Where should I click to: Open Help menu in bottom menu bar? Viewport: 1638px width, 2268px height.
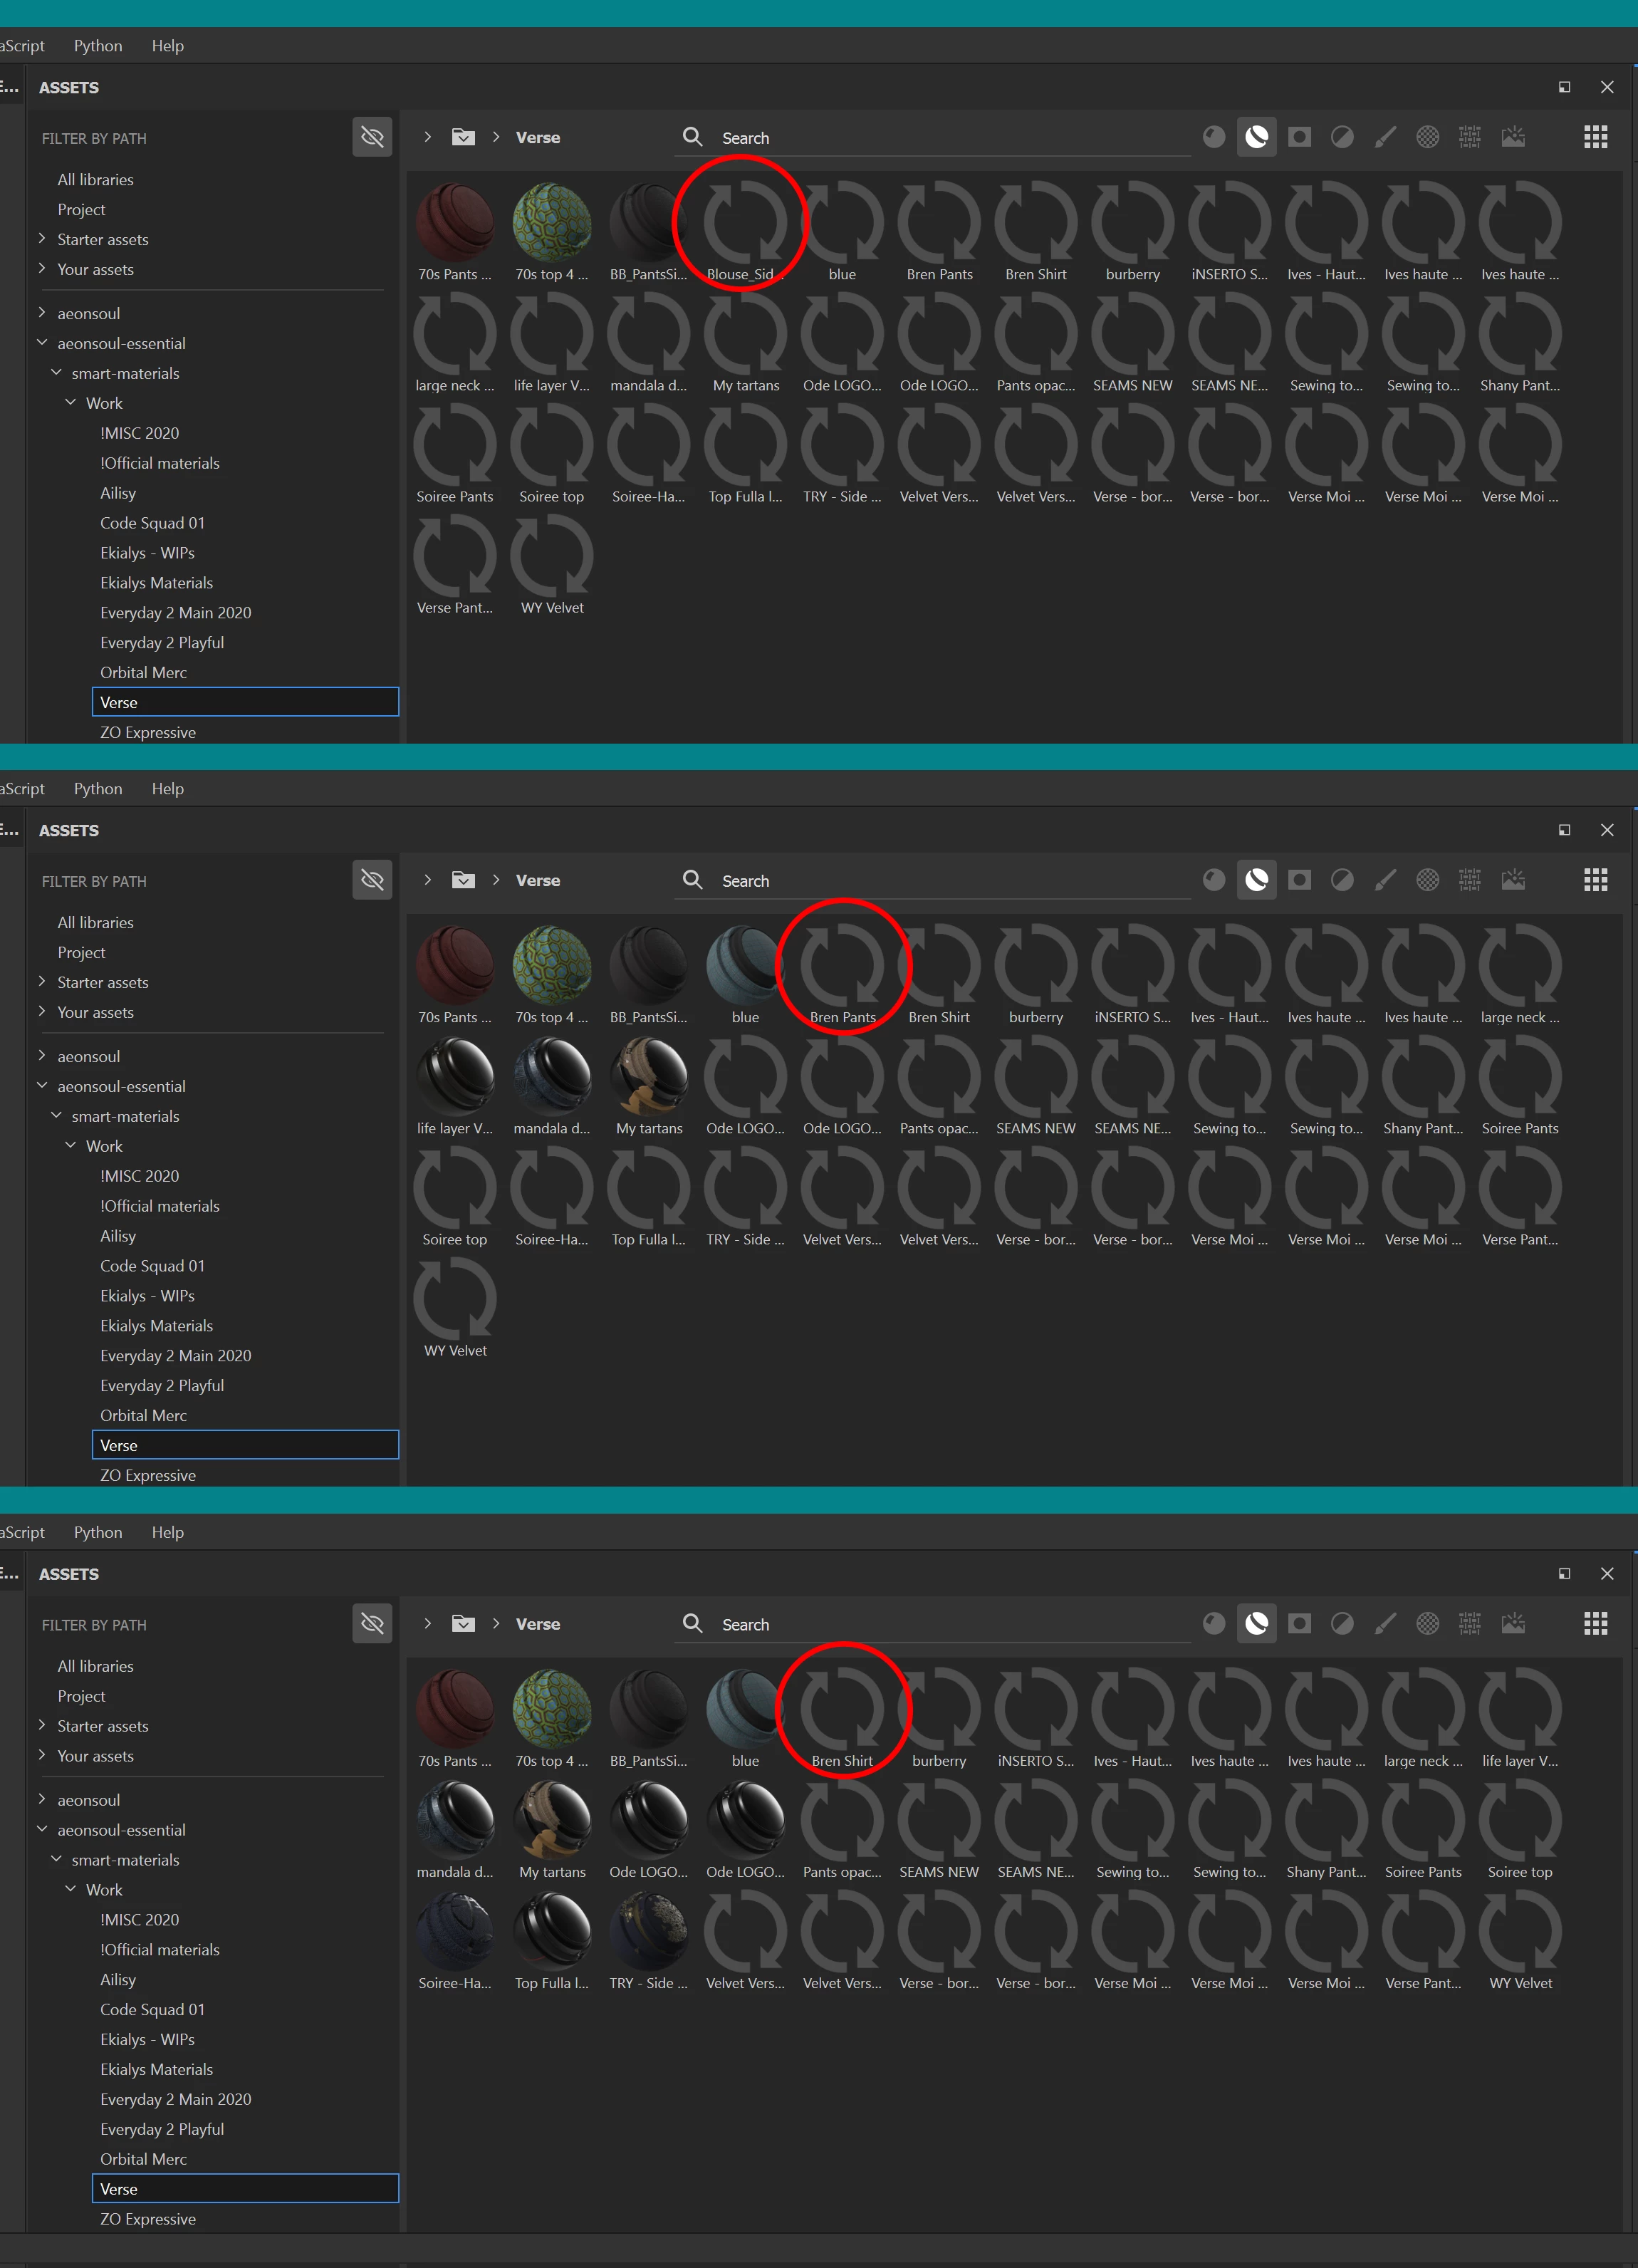167,1532
